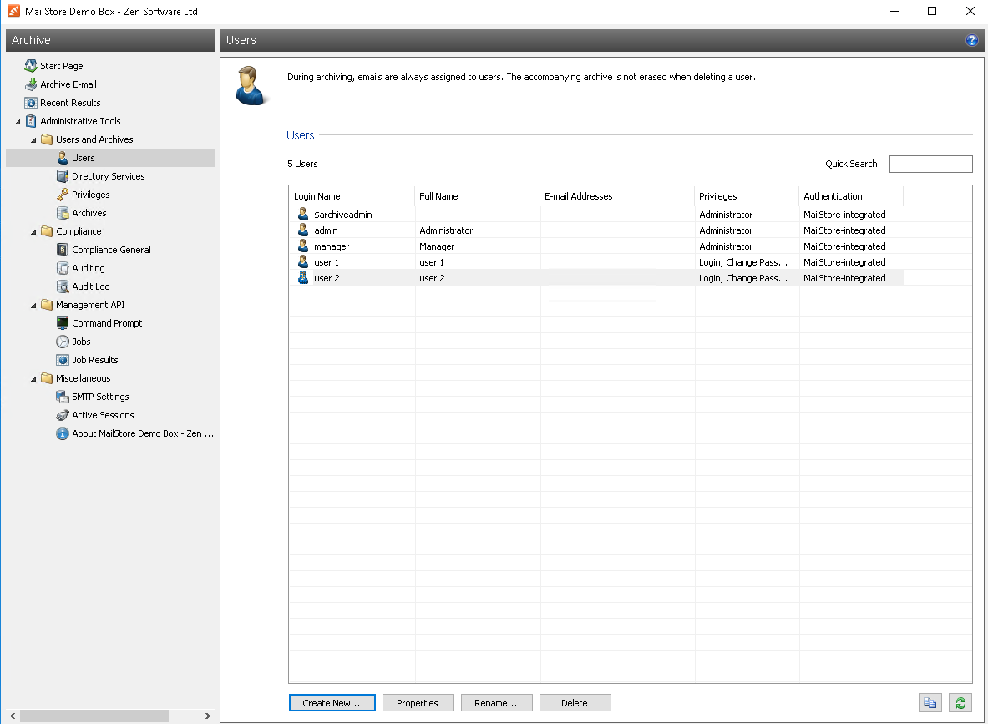Viewport: 988px width, 724px height.
Task: Click the "Users" section heading
Action: point(301,135)
